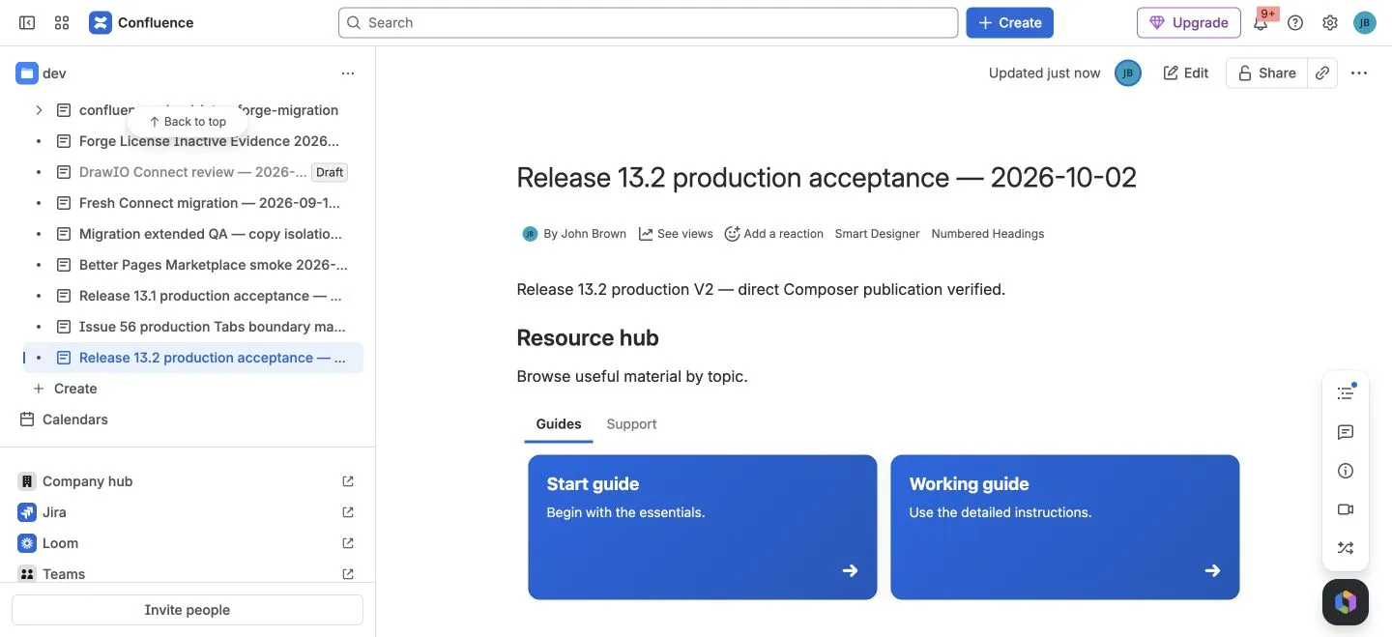Open the Start guide card
Image resolution: width=1392 pixels, height=637 pixels.
tap(703, 527)
